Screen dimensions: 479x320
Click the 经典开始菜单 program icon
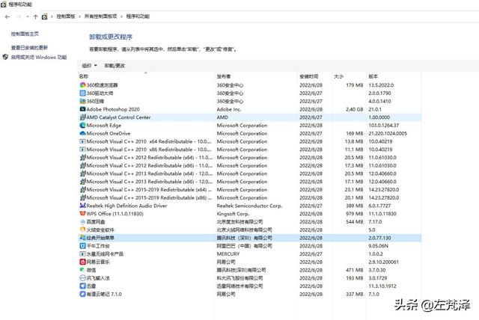82,238
